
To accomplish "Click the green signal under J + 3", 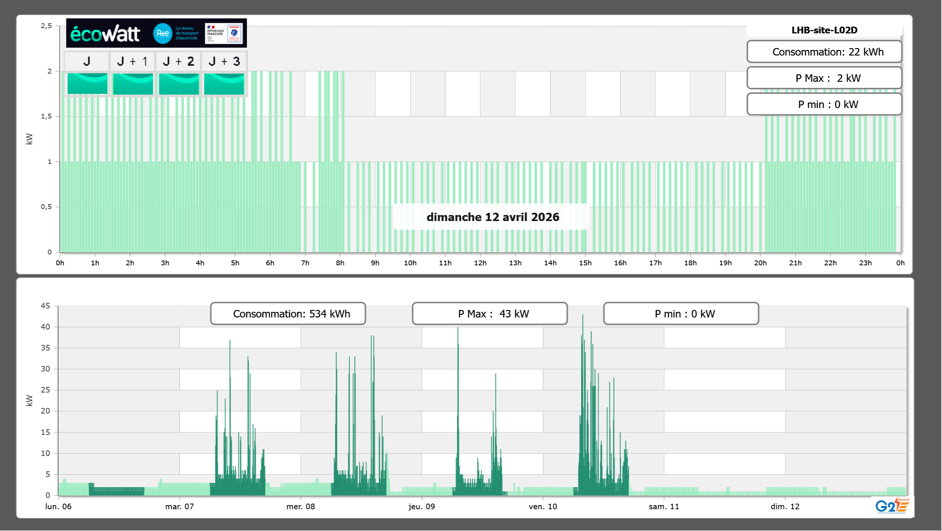I will pos(224,84).
